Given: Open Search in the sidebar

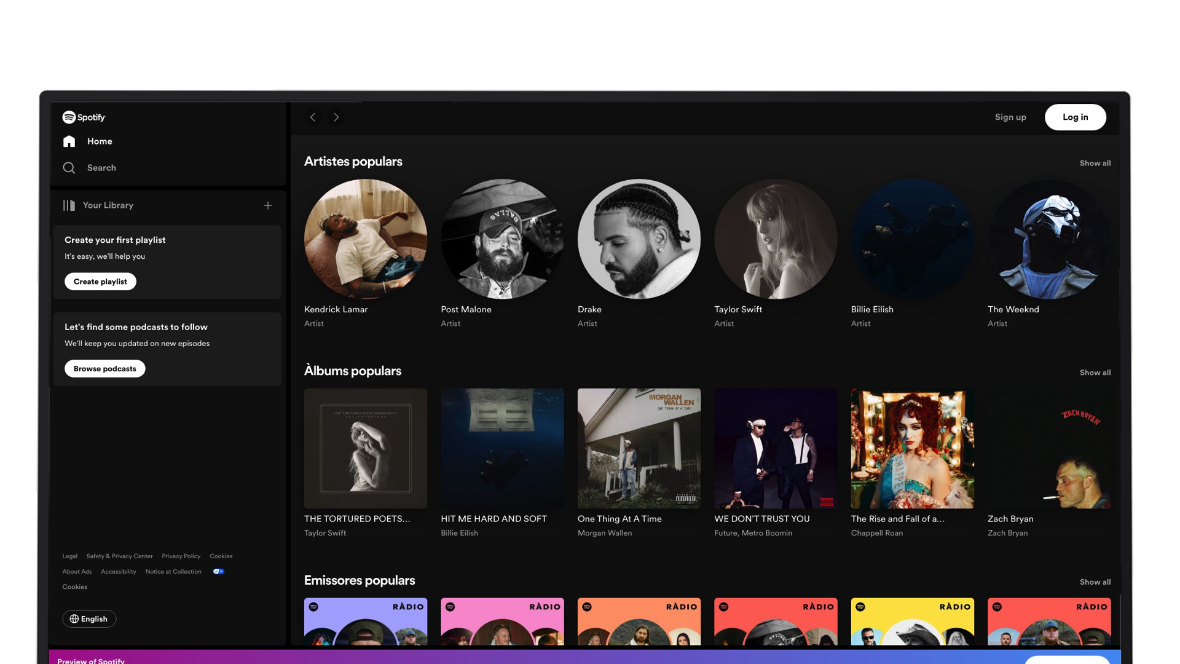Looking at the screenshot, I should point(101,168).
